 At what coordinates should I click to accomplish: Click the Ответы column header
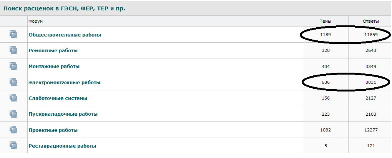(370, 21)
